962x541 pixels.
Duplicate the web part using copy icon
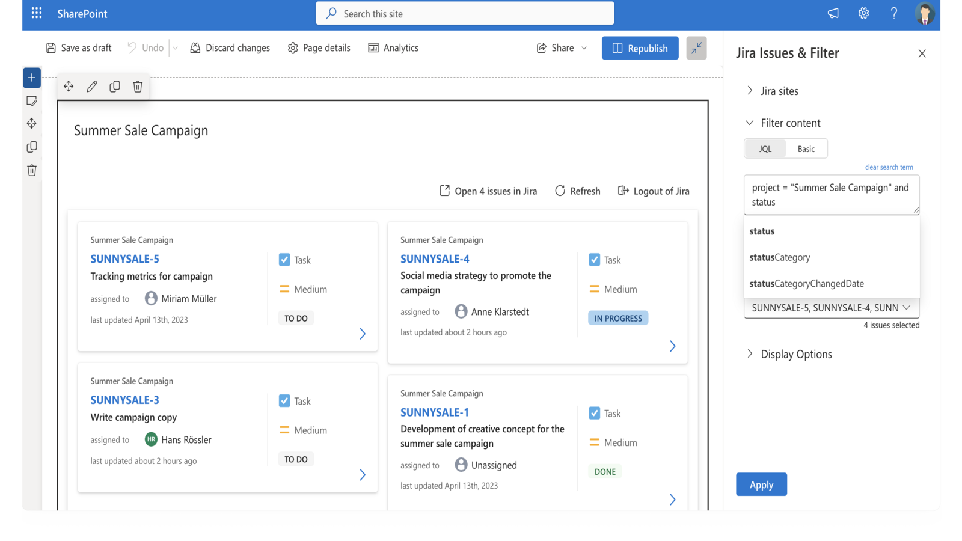point(115,87)
